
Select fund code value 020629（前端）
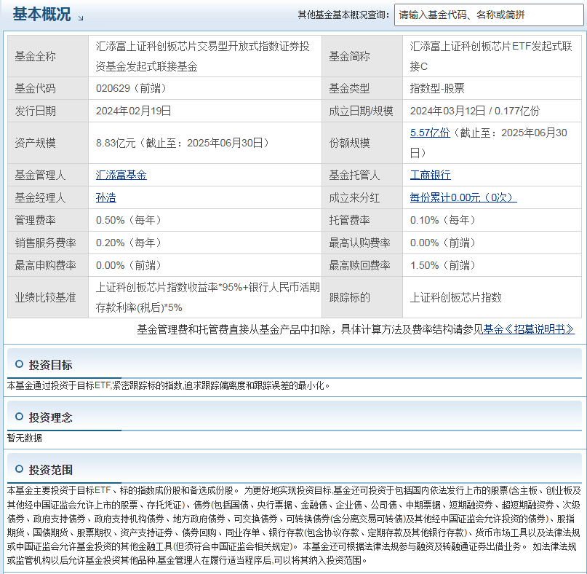(x=131, y=88)
